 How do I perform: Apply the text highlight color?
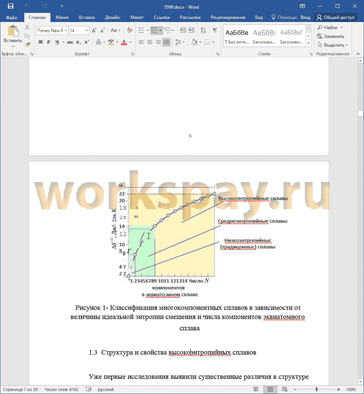[111, 42]
